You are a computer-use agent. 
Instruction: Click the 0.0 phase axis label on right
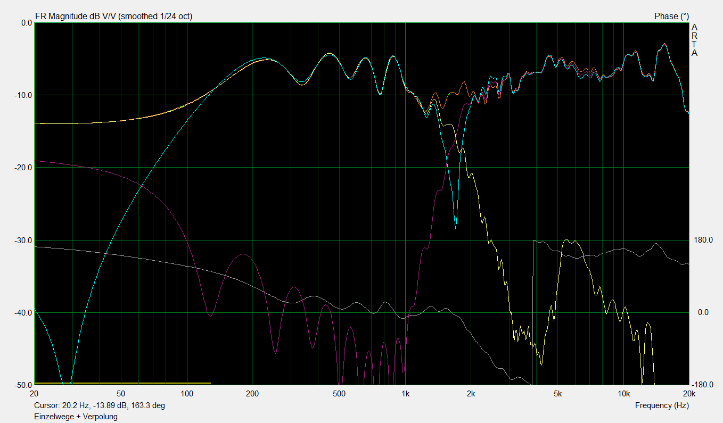tap(703, 312)
